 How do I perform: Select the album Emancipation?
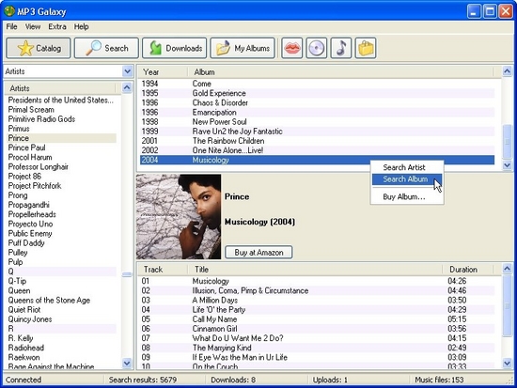click(x=317, y=113)
